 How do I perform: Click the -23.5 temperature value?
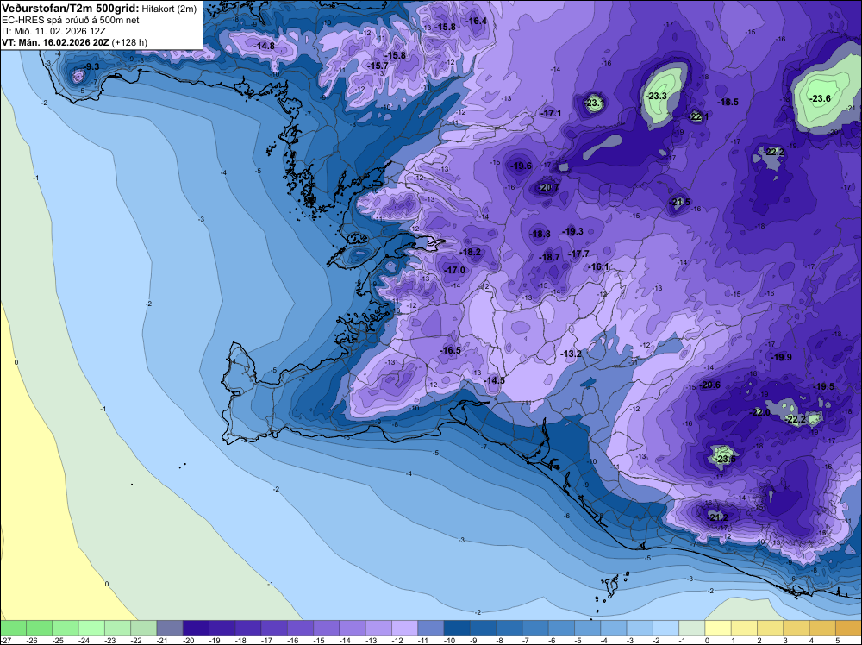726,459
